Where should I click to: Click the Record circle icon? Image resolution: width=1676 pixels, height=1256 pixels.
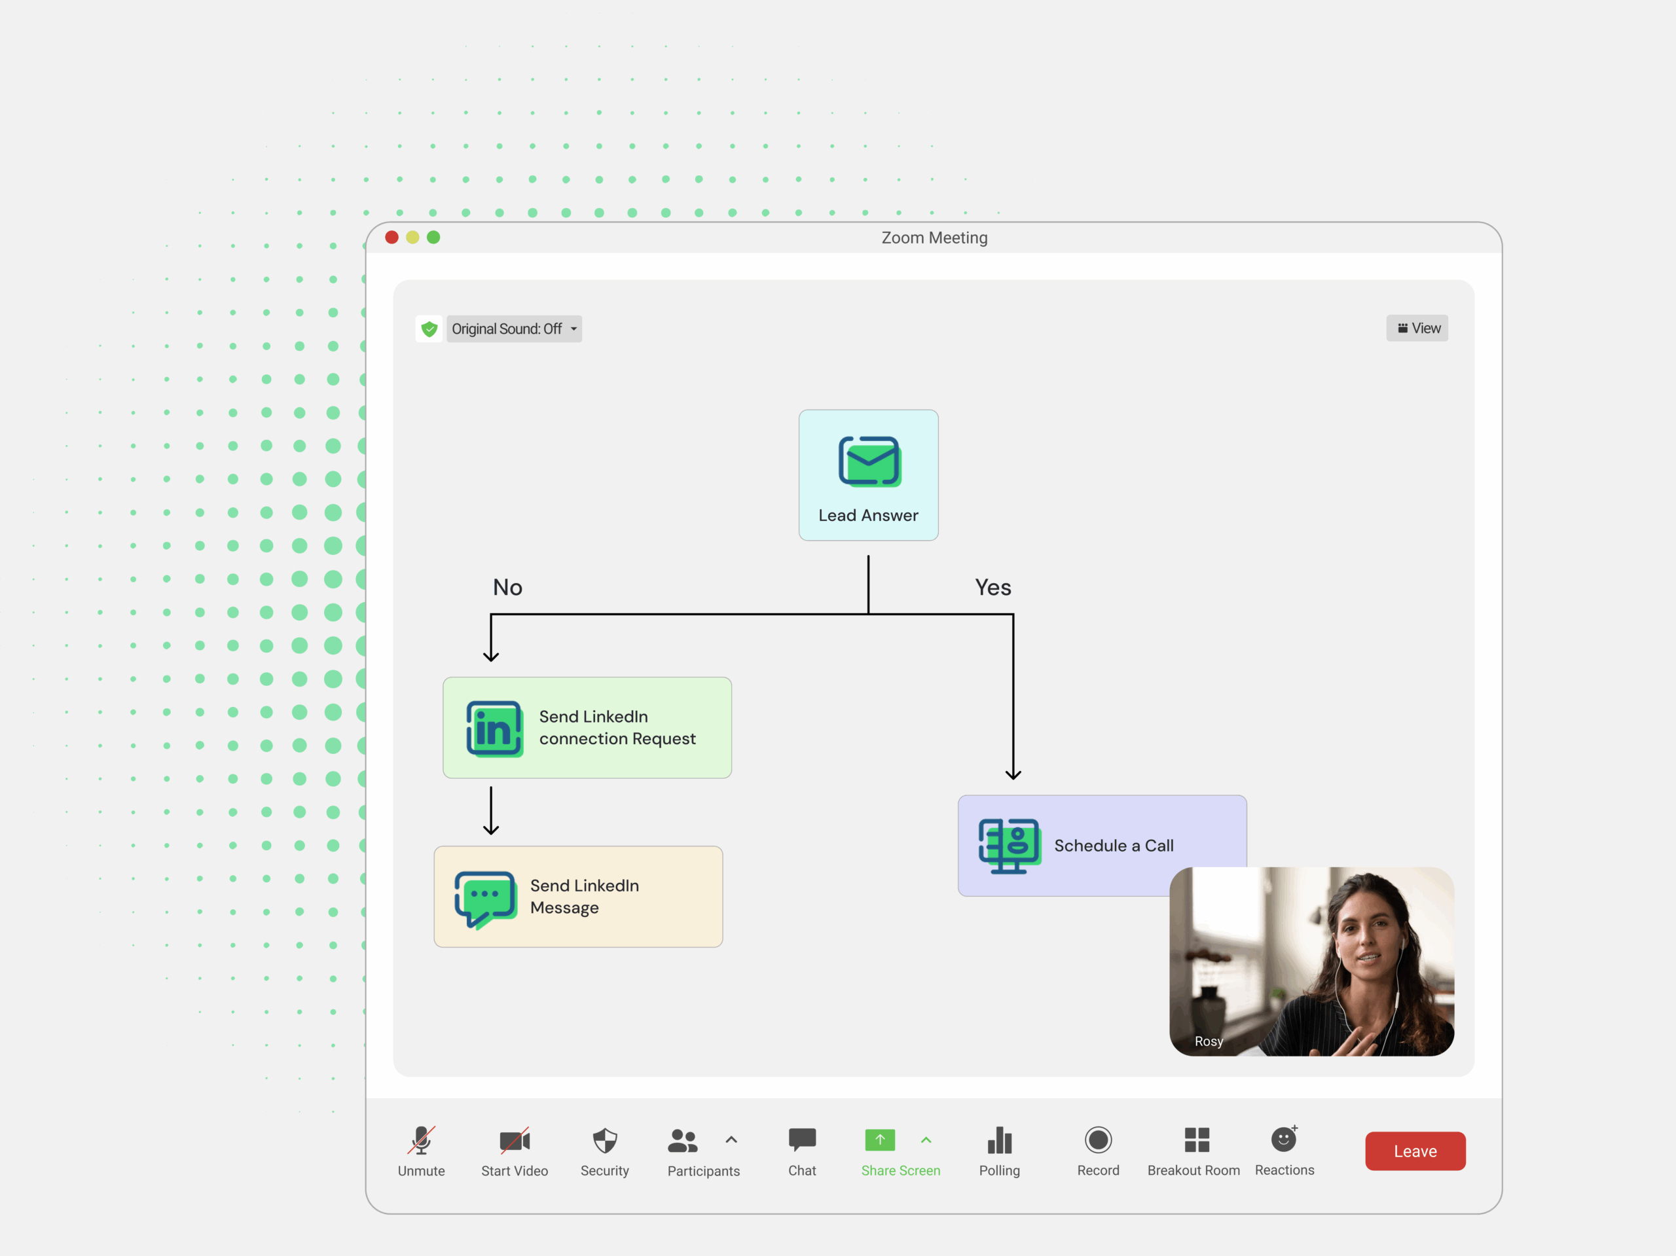(1098, 1140)
